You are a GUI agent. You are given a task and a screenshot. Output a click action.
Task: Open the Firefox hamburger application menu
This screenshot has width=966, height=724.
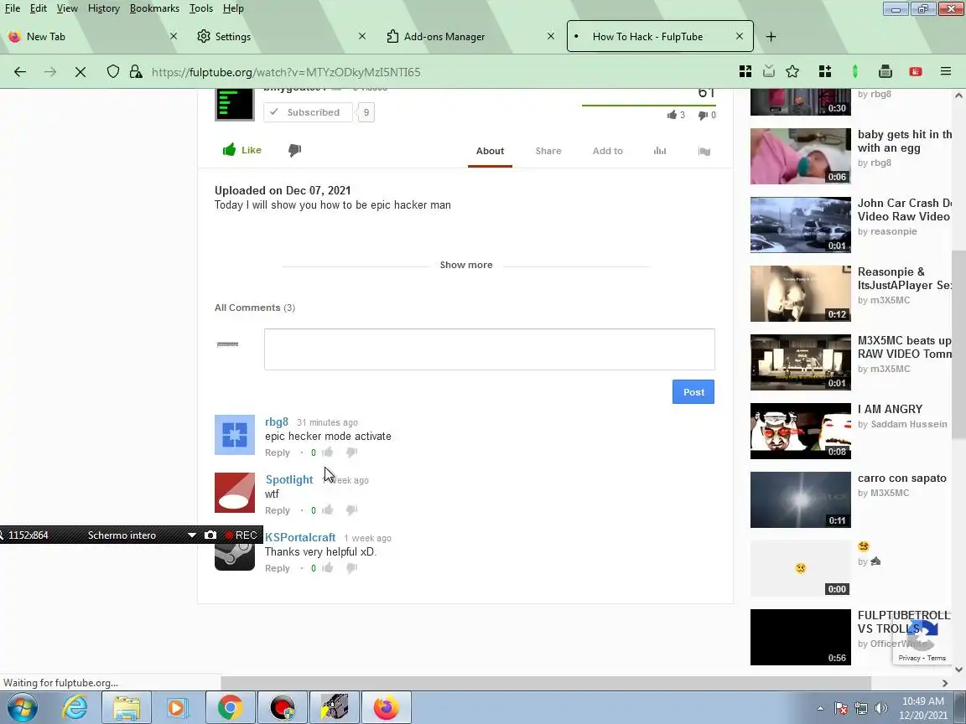click(946, 71)
